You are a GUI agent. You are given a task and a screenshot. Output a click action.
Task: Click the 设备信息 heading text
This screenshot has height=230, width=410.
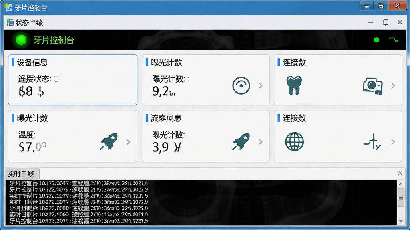click(x=32, y=63)
